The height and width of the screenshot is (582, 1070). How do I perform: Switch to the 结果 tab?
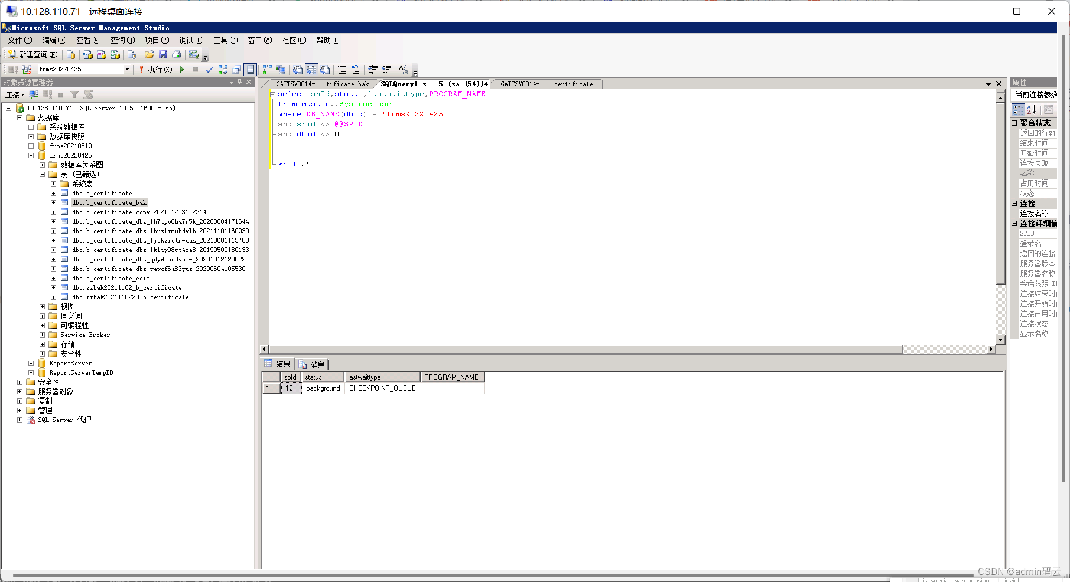[x=278, y=364]
